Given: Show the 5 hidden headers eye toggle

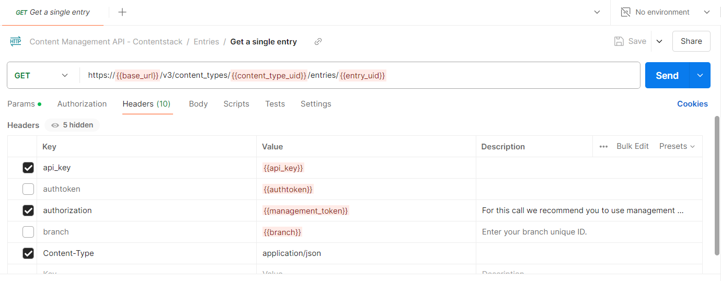Looking at the screenshot, I should 72,125.
